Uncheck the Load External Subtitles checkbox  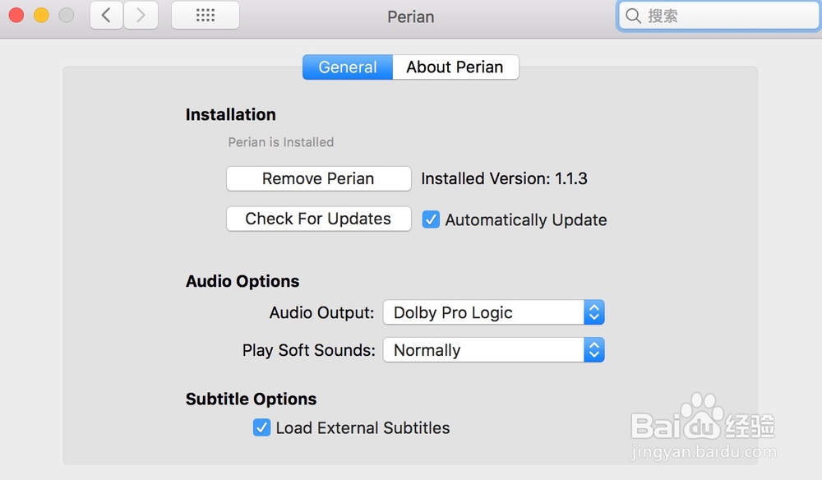(x=261, y=427)
